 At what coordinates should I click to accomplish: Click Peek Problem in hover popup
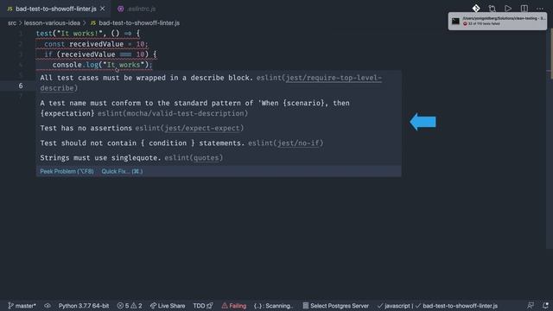(67, 171)
